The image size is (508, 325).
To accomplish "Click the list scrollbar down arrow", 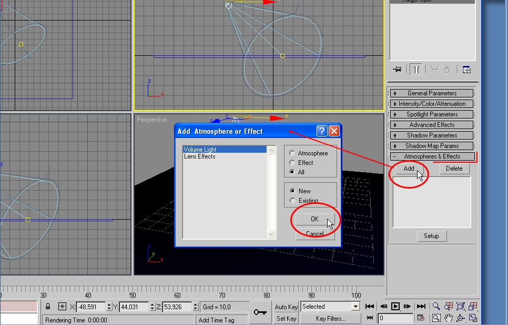I will pyautogui.click(x=271, y=234).
